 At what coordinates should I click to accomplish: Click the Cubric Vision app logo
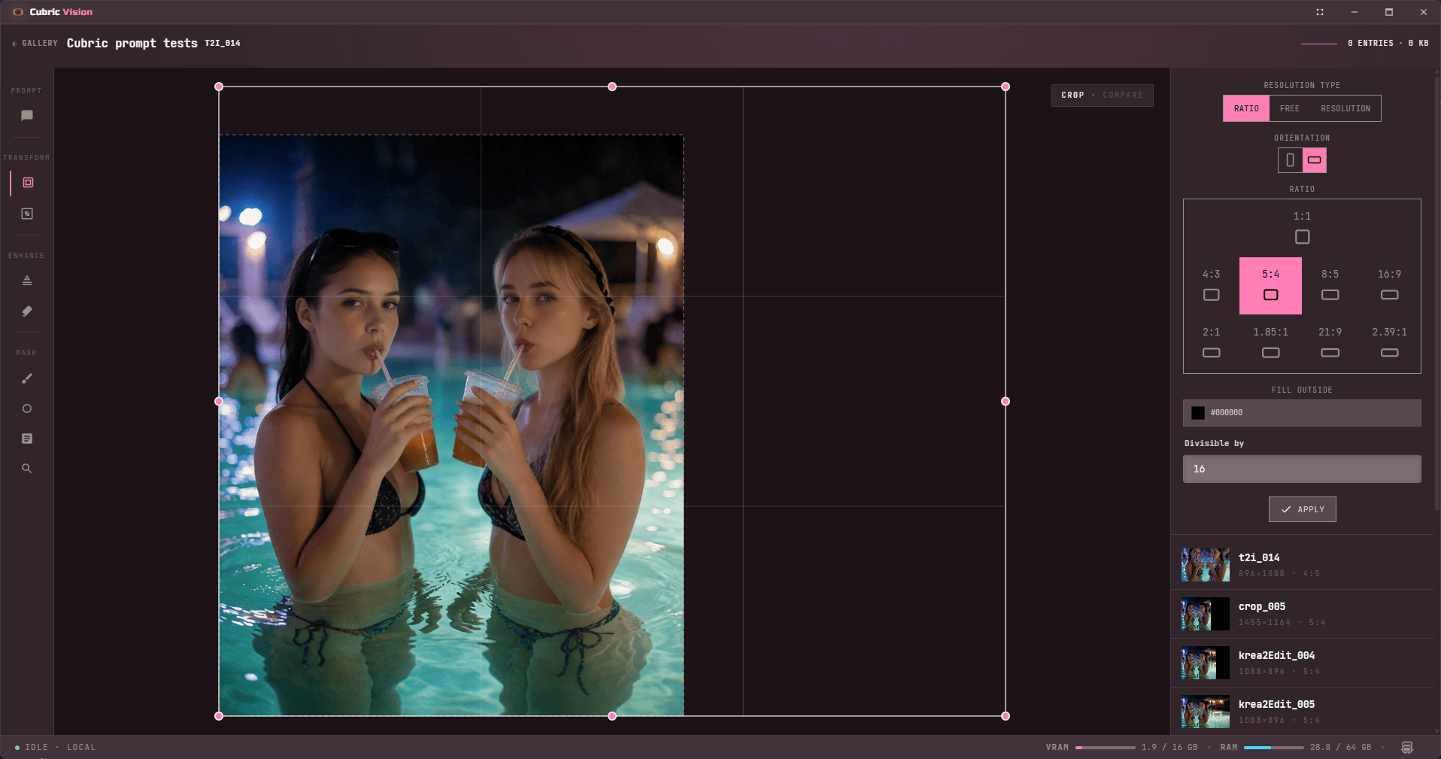[x=18, y=12]
